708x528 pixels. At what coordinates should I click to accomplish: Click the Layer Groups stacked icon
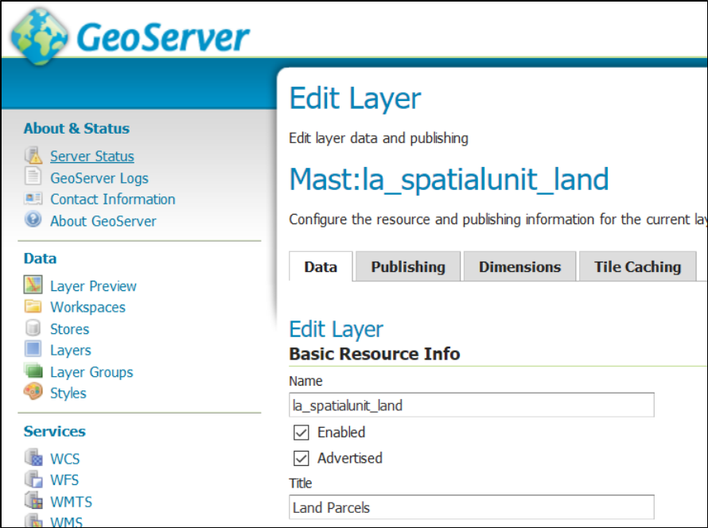[x=33, y=371]
